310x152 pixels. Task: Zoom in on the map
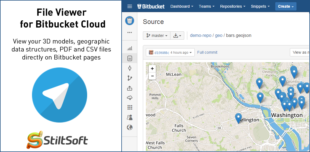point(152,69)
